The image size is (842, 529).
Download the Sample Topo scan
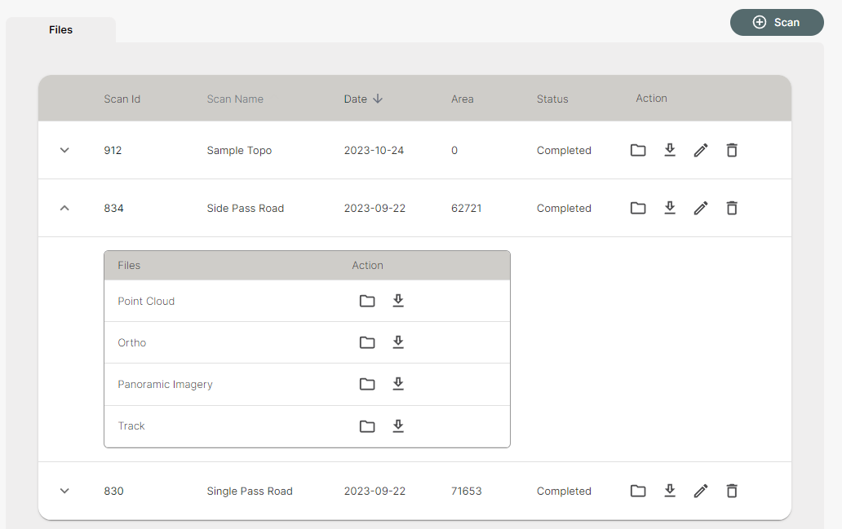tap(670, 150)
